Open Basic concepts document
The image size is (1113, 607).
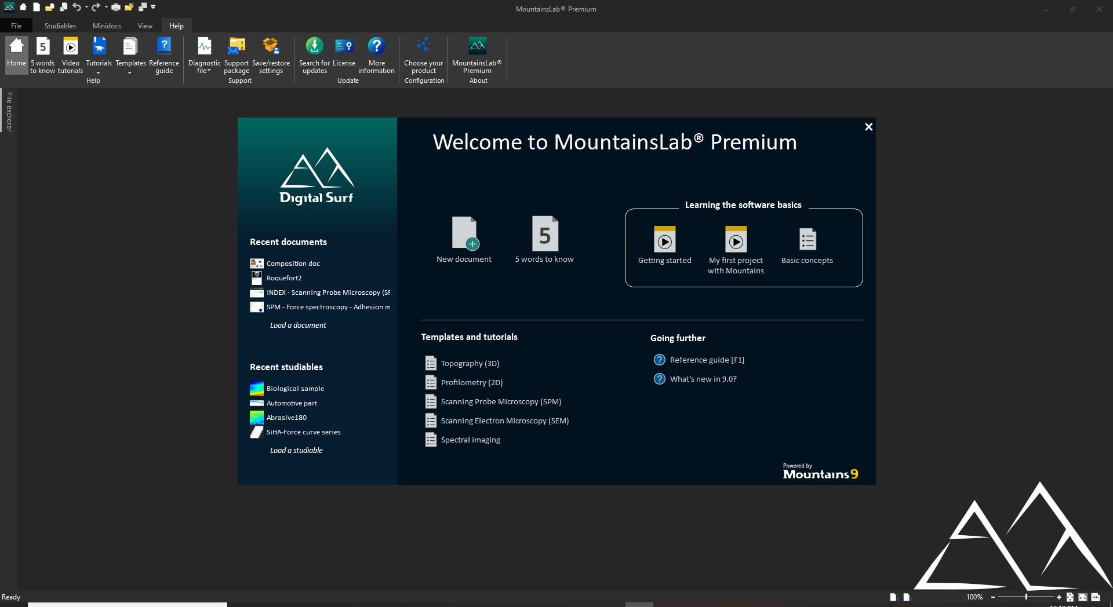click(x=807, y=245)
